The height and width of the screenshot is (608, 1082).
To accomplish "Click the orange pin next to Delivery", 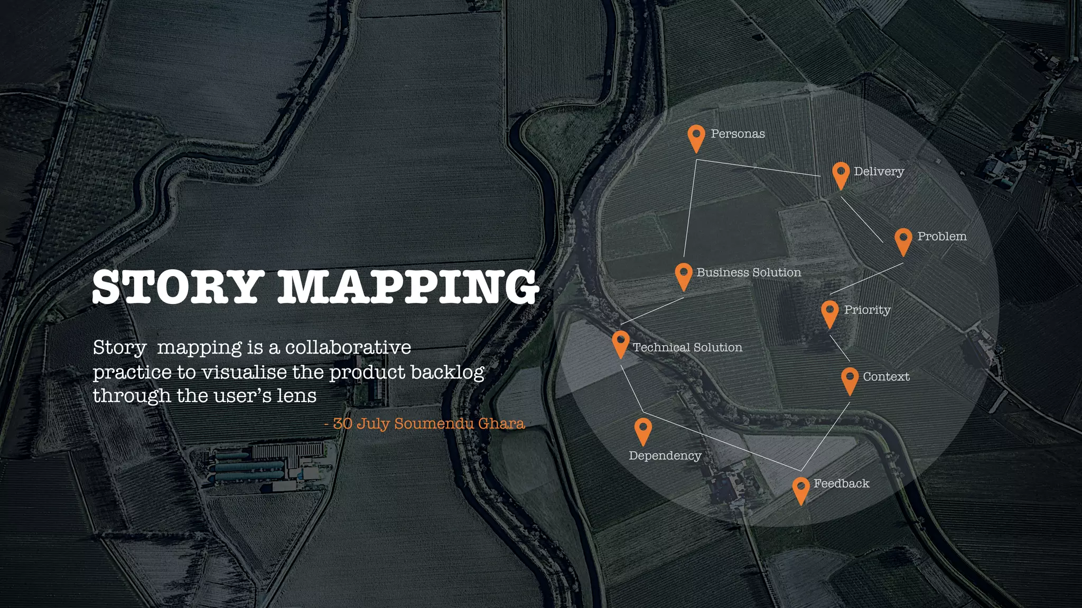I will coord(841,176).
